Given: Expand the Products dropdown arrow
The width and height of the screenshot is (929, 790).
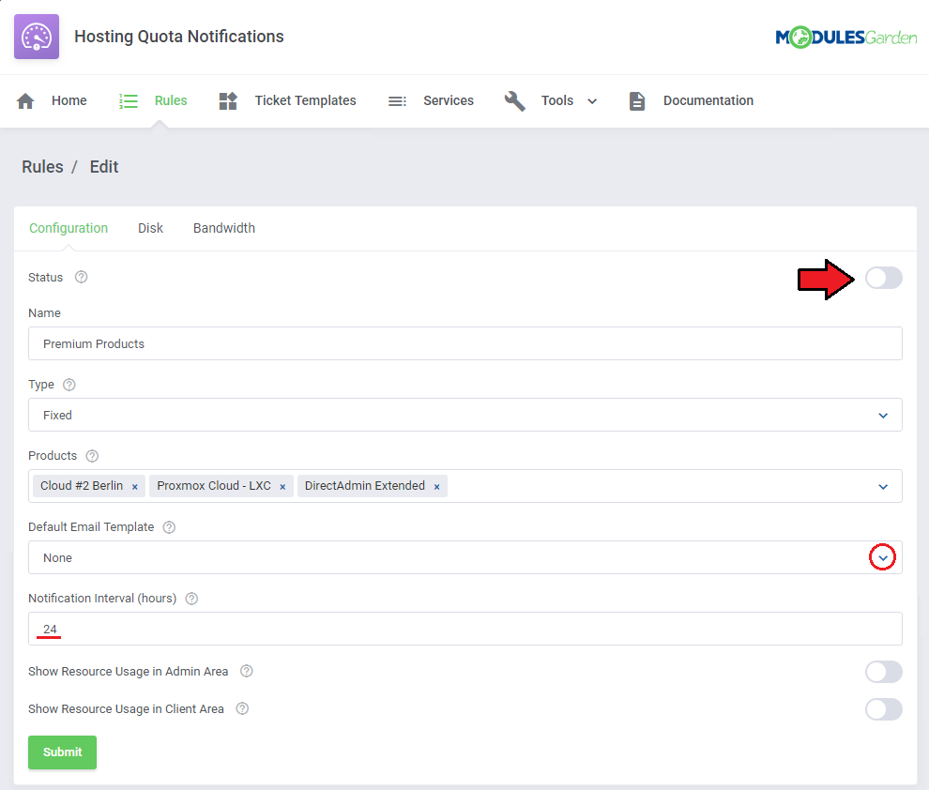Looking at the screenshot, I should [x=883, y=487].
